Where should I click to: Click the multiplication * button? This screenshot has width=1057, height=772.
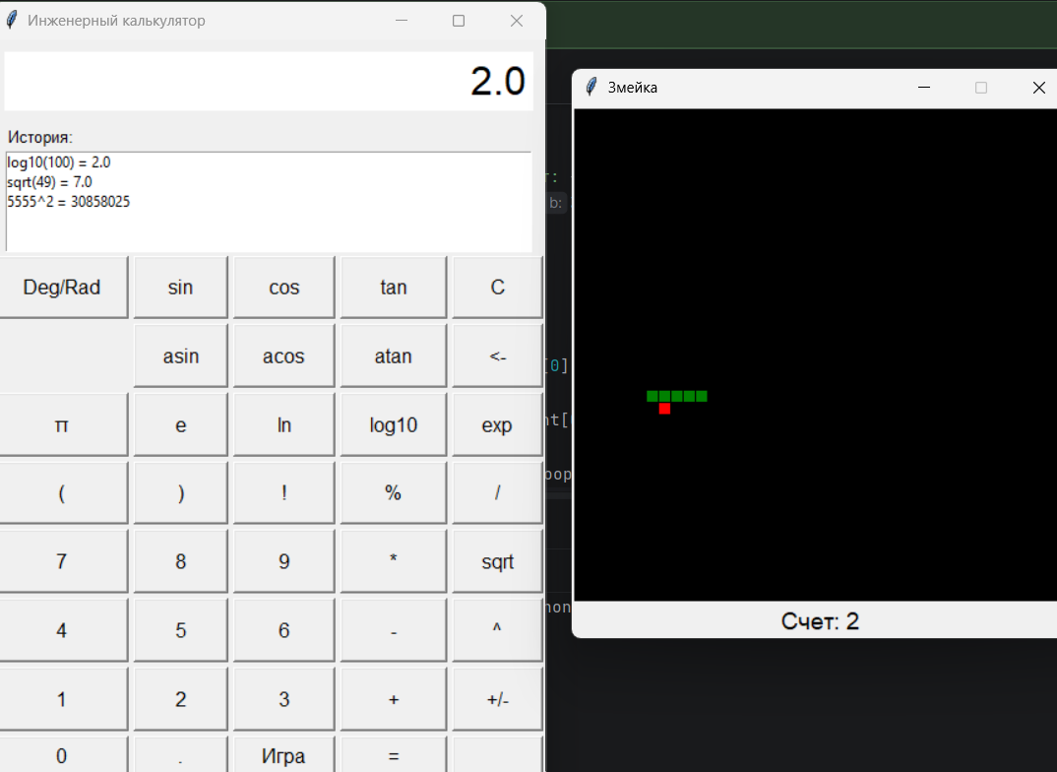(394, 561)
